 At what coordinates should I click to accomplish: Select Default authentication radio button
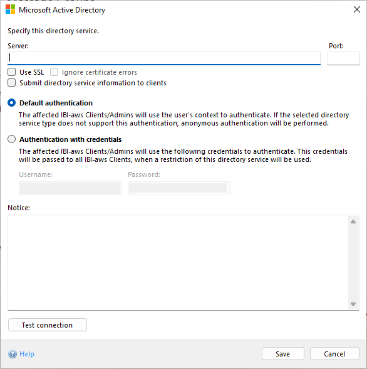pos(12,103)
